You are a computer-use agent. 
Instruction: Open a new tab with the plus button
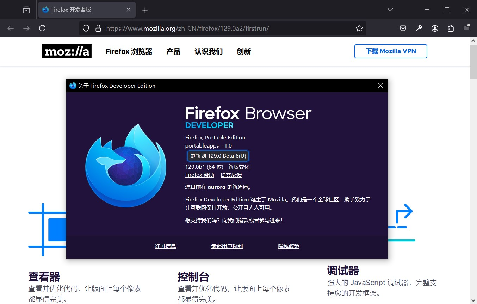click(x=145, y=10)
